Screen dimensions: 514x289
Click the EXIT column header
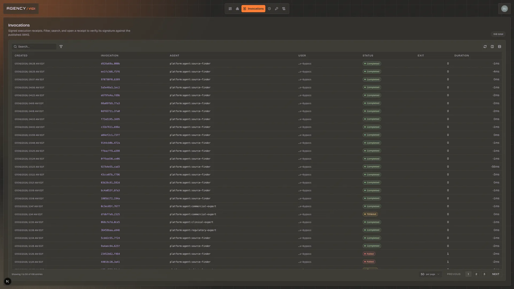tap(421, 56)
